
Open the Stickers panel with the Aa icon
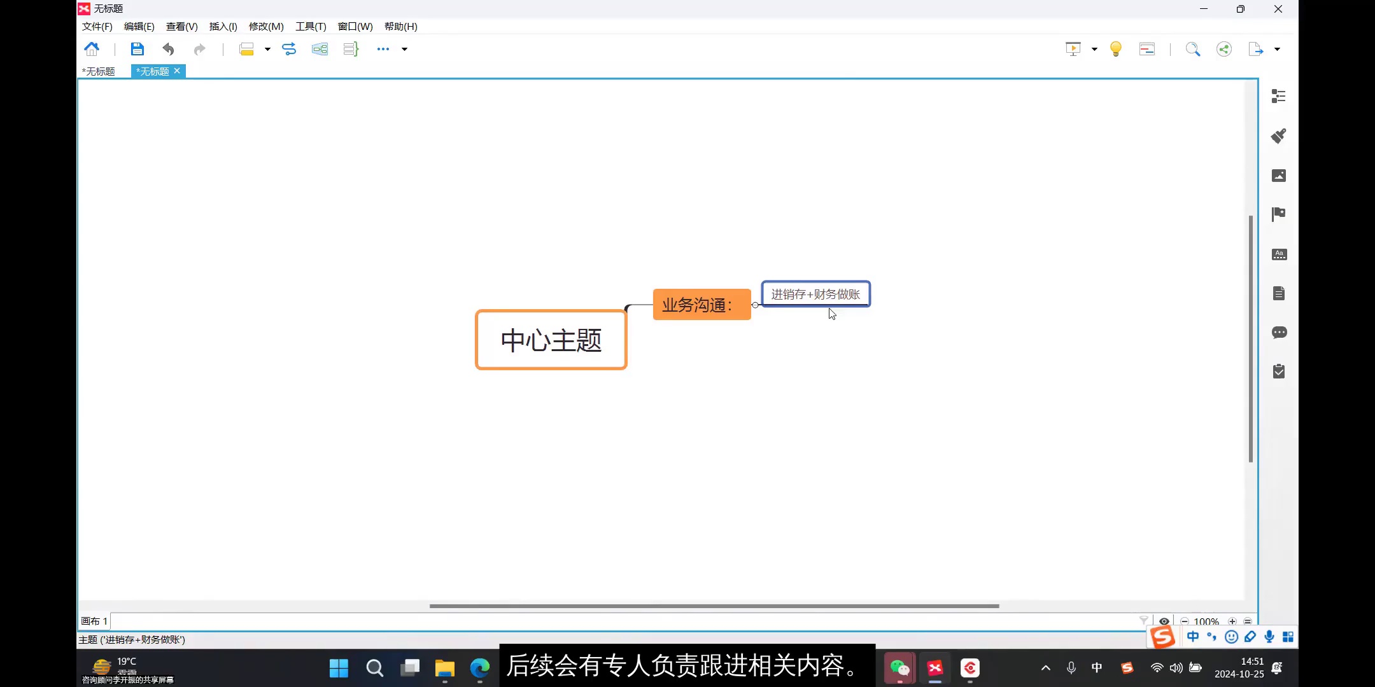coord(1278,254)
